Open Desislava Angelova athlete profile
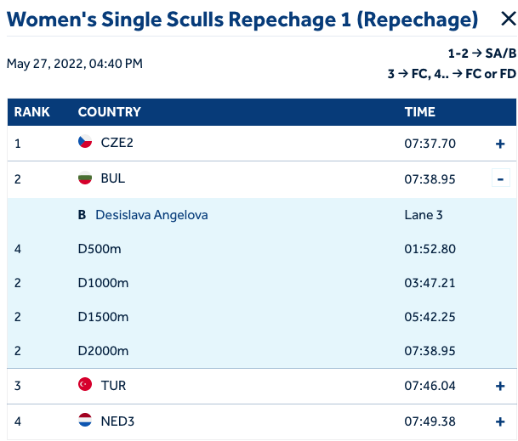This screenshot has width=518, height=441. tap(151, 215)
